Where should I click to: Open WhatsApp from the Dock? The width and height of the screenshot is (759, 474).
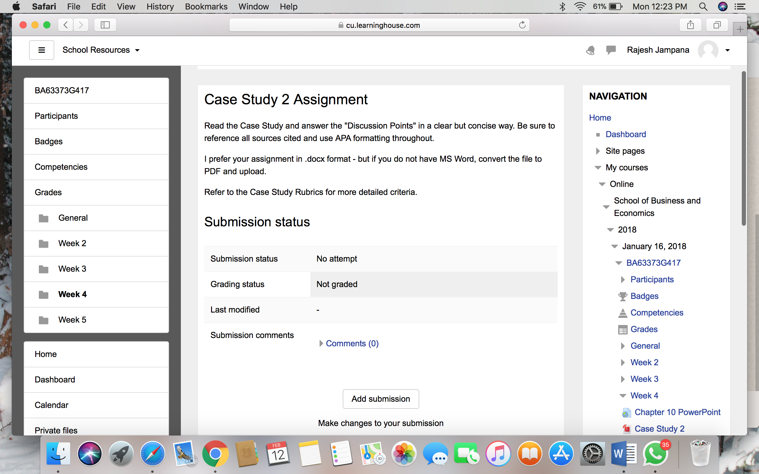point(655,453)
